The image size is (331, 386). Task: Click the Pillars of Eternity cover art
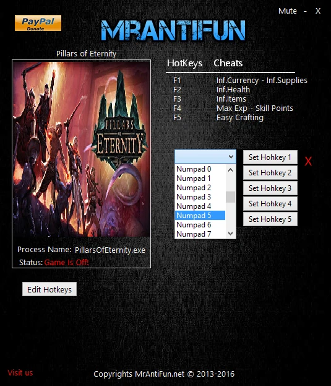(81, 149)
